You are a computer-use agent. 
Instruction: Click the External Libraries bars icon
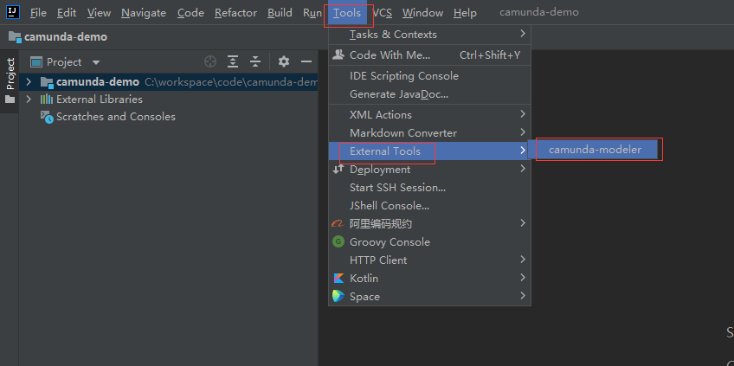(47, 100)
